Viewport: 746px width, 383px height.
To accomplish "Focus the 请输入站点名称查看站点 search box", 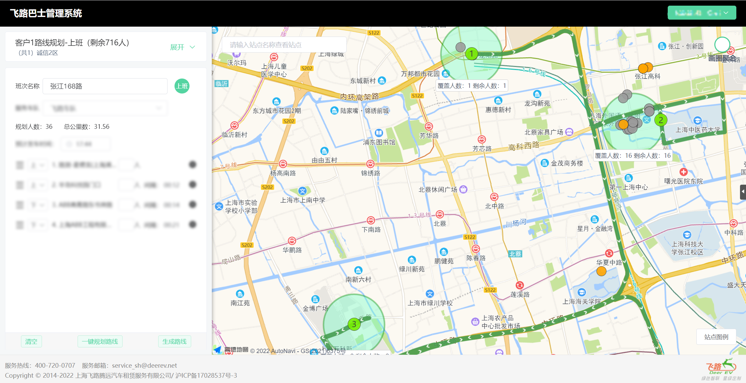I will coord(284,45).
